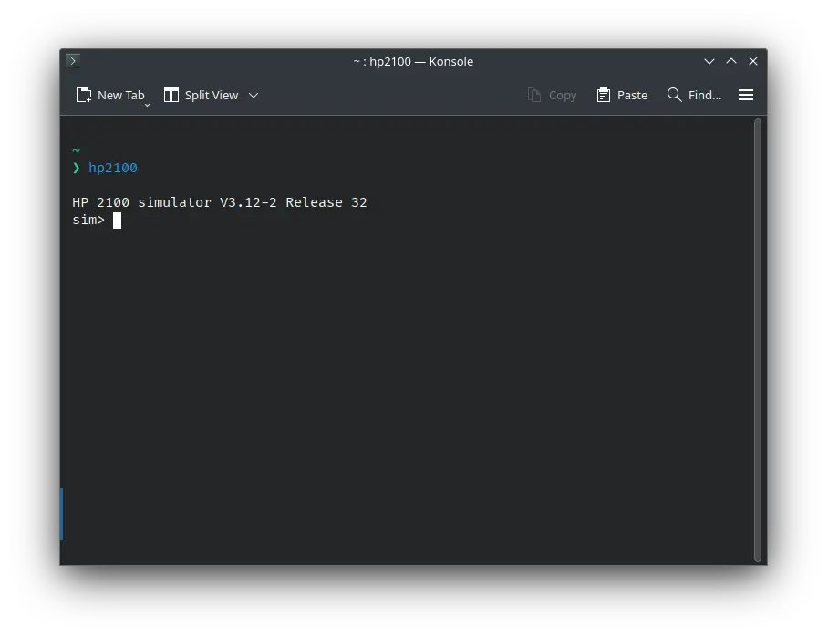Click the sim> prompt line
Screen dimensions: 828x637
pos(97,220)
